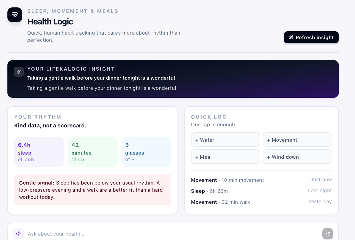Viewport: 355px width, 240px height.
Task: Click the Gentle signal notice box
Action: coord(93,190)
